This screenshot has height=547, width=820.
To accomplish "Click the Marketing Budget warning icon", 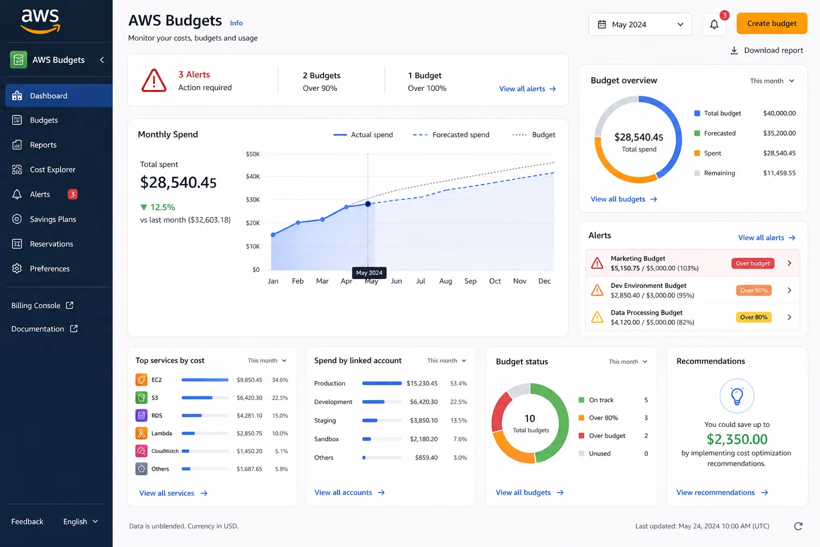I will [x=597, y=263].
